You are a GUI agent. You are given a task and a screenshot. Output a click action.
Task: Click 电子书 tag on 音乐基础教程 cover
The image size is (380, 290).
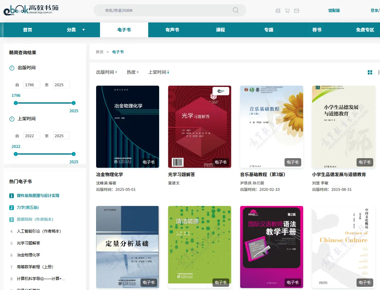pos(293,162)
